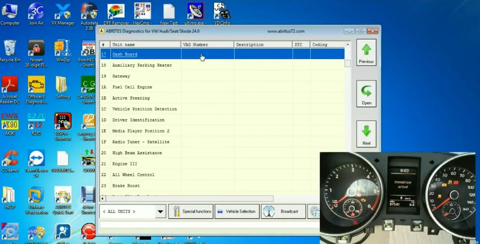The image size is (480, 244).
Task: Select the 045906018 file icon
Action: [x=63, y=161]
